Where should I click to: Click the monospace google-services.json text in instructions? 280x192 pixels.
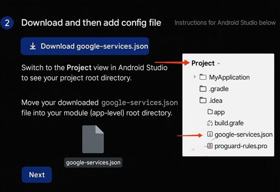[x=140, y=103]
